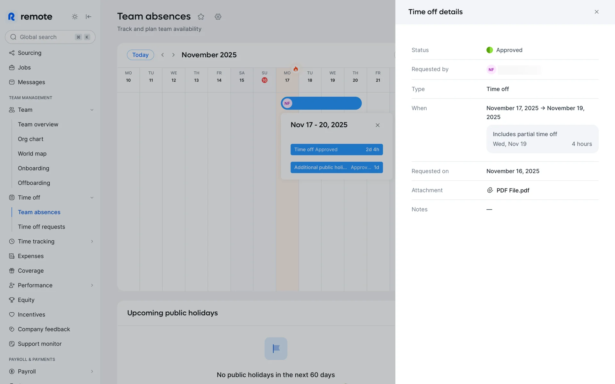Open the Messages envelope item
Screen dimensions: 615x384
(31, 82)
